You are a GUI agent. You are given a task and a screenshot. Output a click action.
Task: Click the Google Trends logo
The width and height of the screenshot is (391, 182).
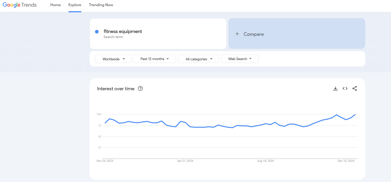20,5
